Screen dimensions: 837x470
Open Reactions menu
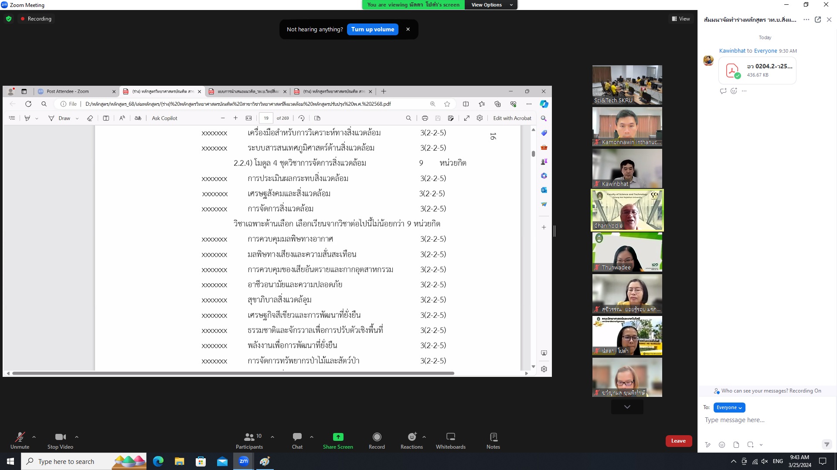412,440
